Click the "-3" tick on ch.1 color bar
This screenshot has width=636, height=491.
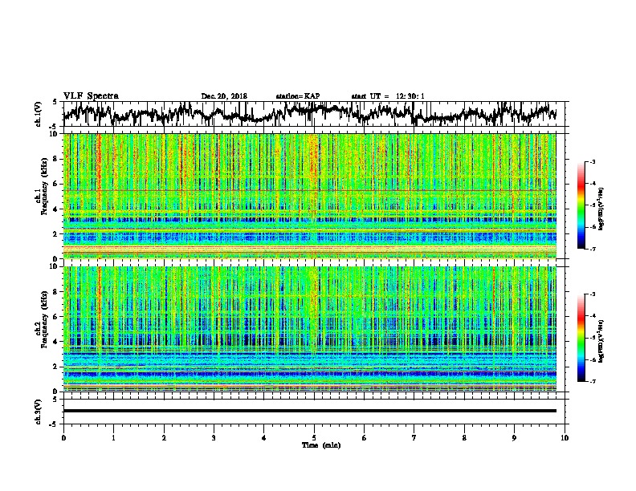tap(593, 161)
